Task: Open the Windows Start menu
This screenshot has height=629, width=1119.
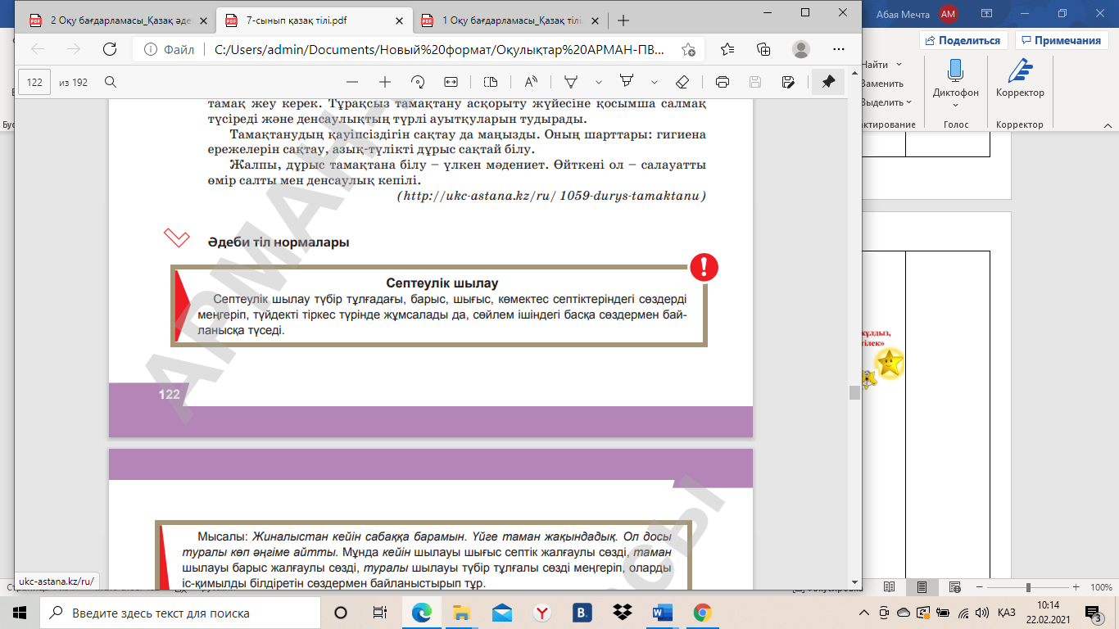Action: [x=20, y=613]
